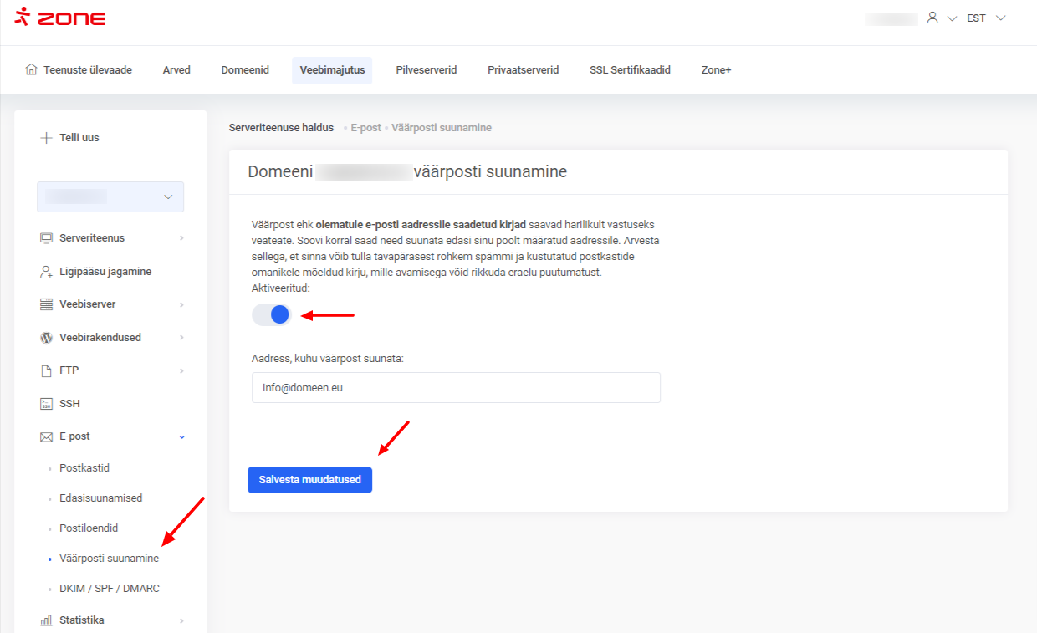Disable the Aktiveeritud toggle switch
Image resolution: width=1037 pixels, height=633 pixels.
271,315
